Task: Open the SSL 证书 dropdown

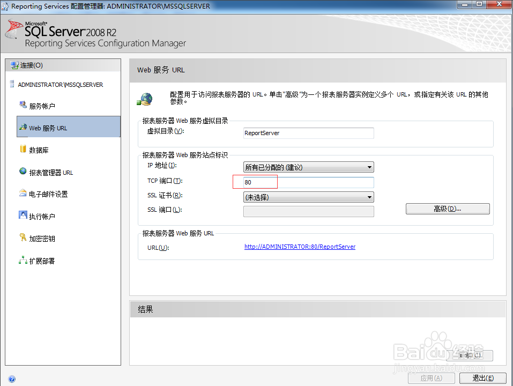Action: click(309, 197)
